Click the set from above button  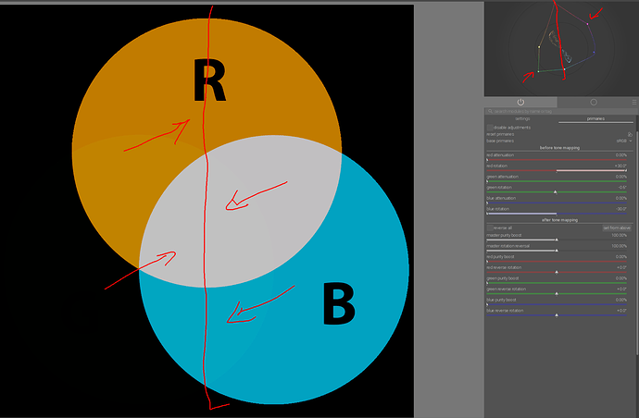(617, 227)
